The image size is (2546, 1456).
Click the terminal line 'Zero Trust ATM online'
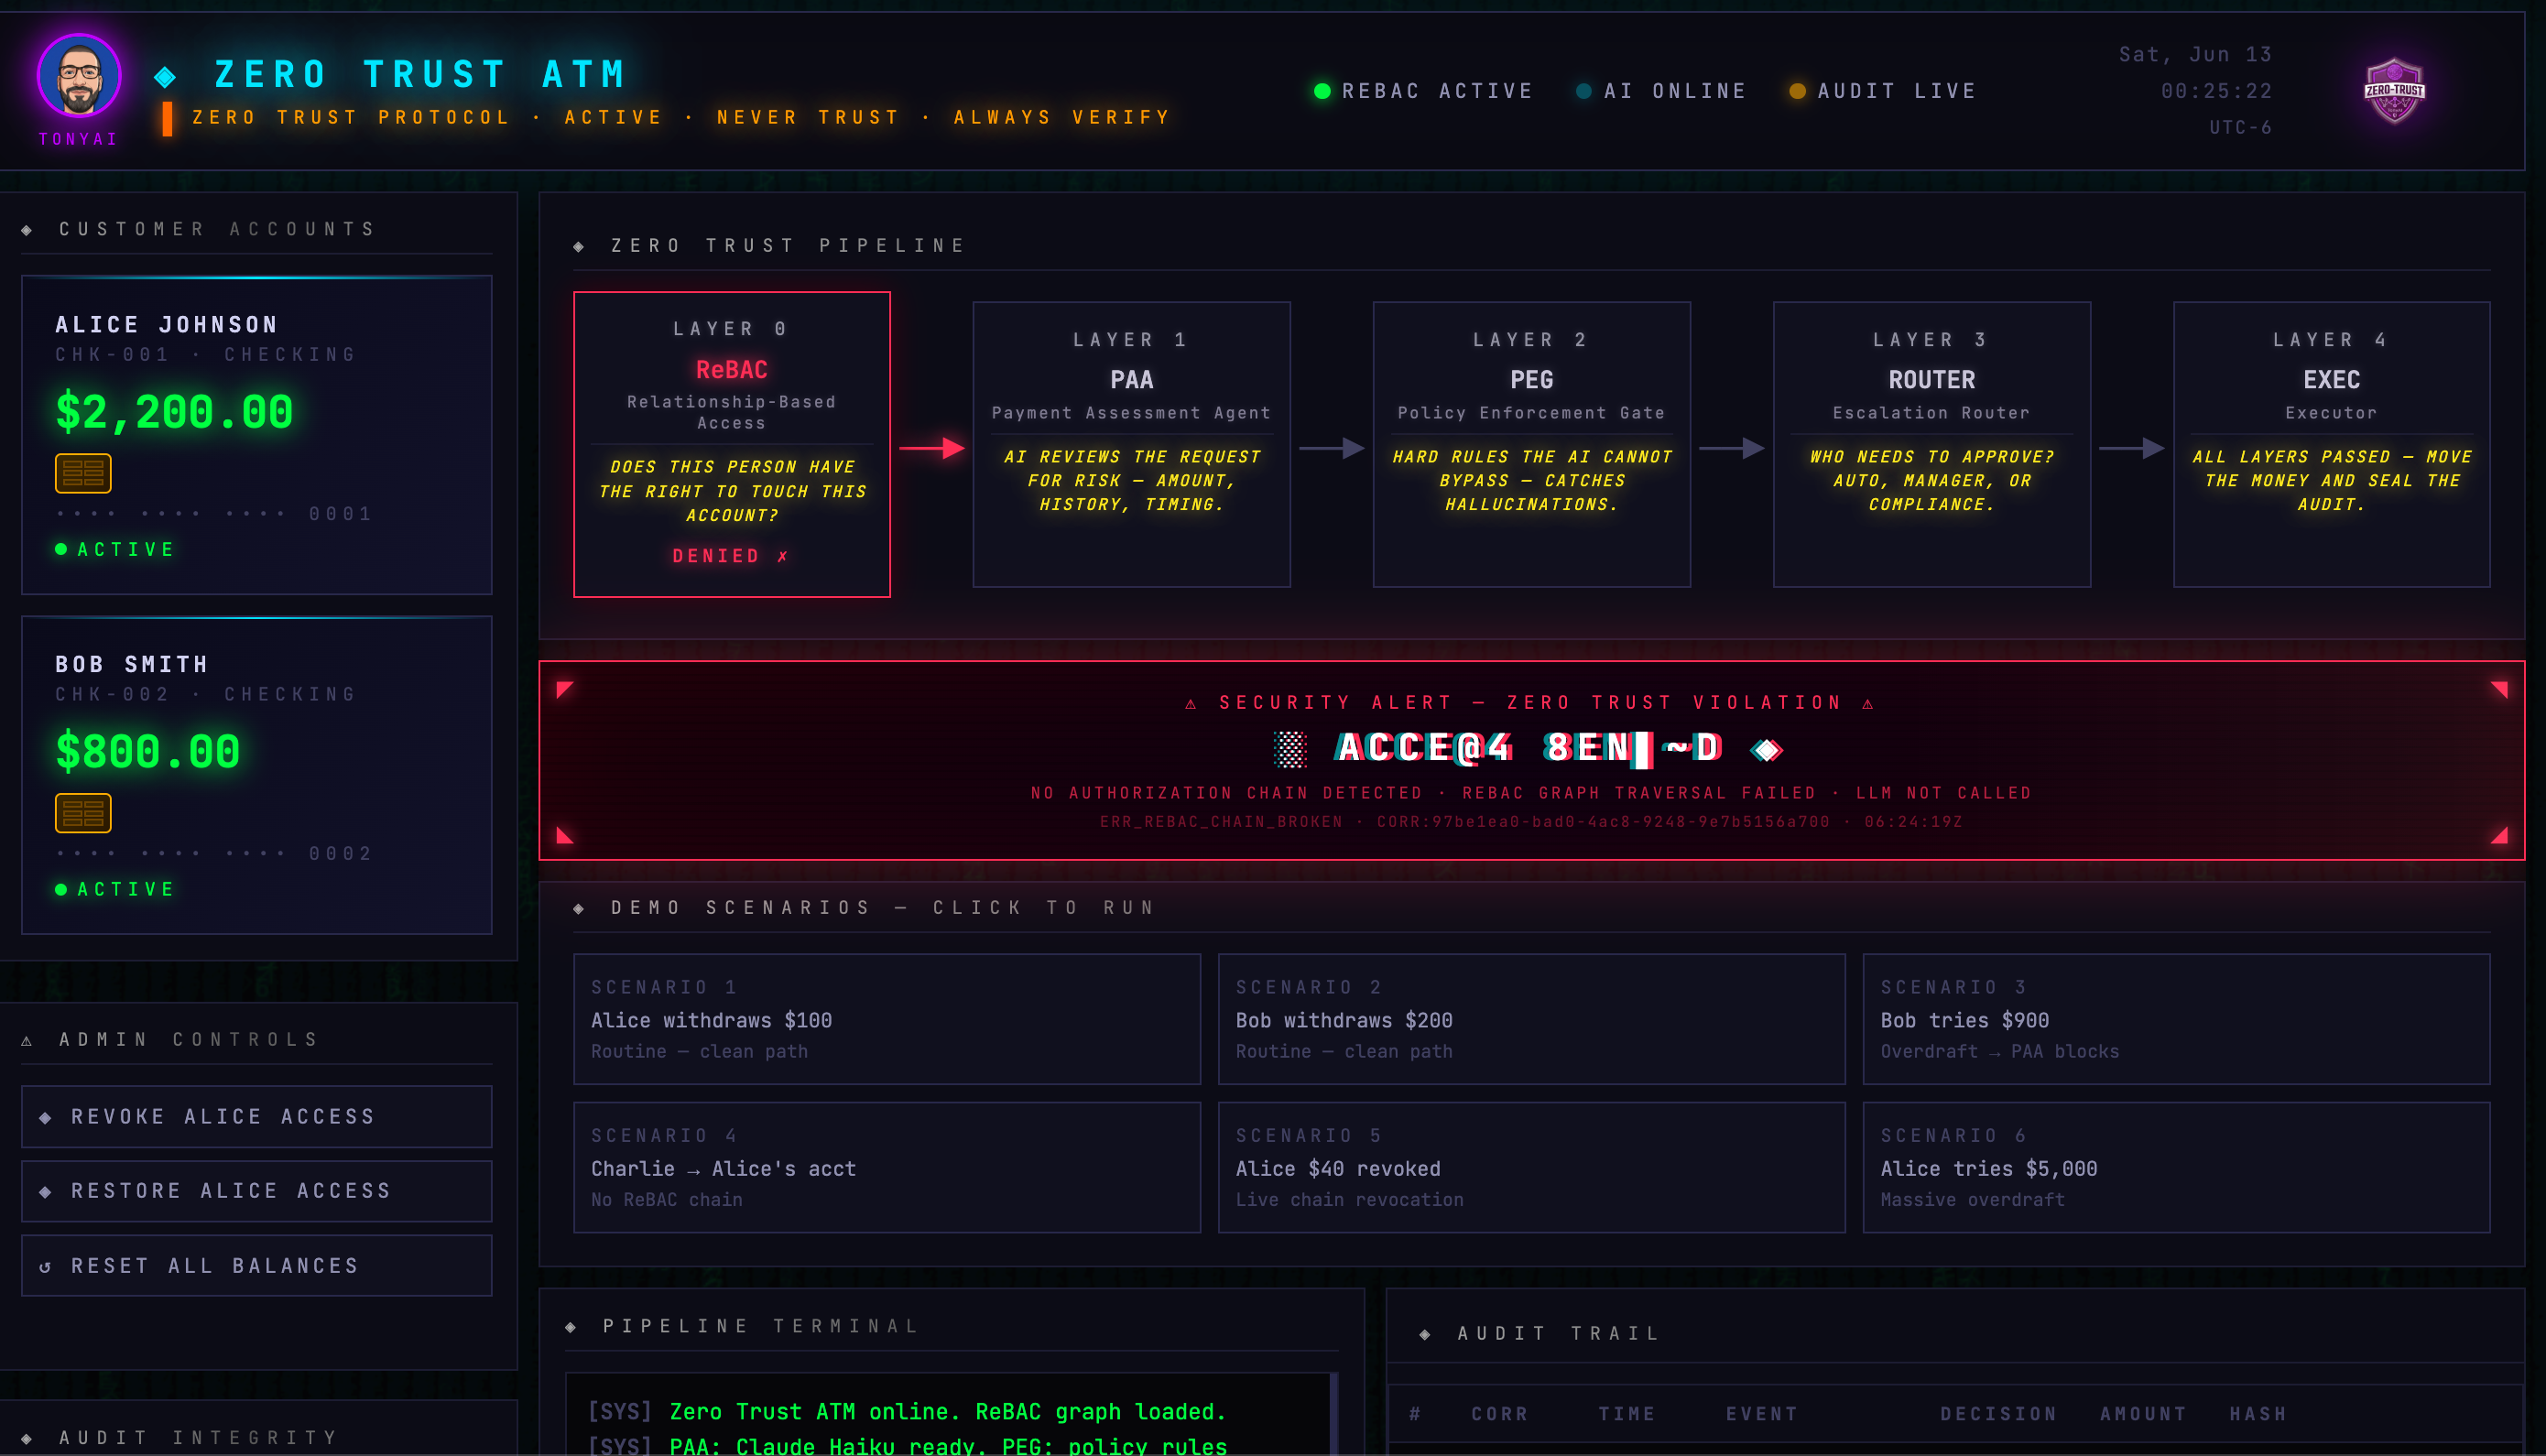pyautogui.click(x=947, y=1412)
